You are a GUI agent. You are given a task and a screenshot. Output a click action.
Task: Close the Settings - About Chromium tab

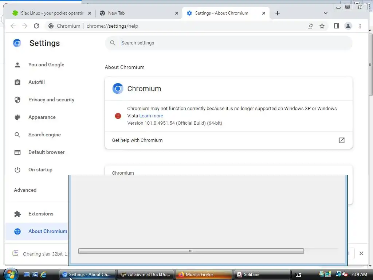(x=264, y=13)
